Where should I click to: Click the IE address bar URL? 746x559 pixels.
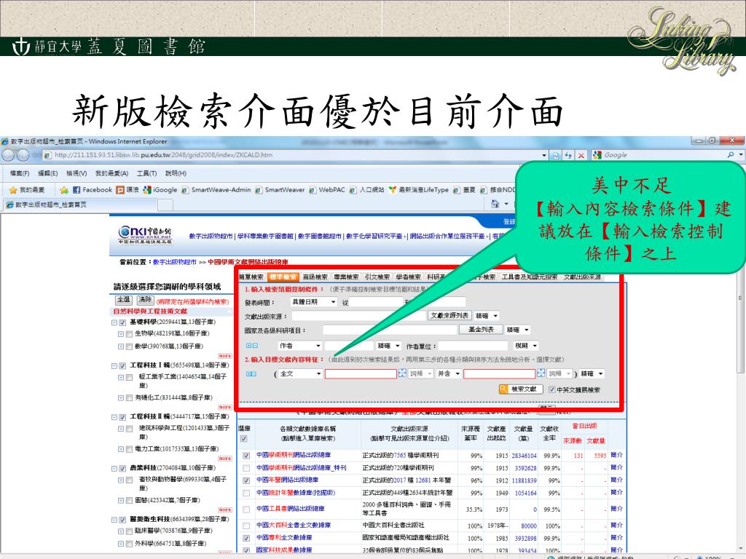164,155
